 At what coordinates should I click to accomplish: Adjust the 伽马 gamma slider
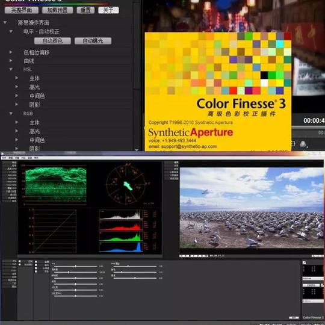click(135, 272)
